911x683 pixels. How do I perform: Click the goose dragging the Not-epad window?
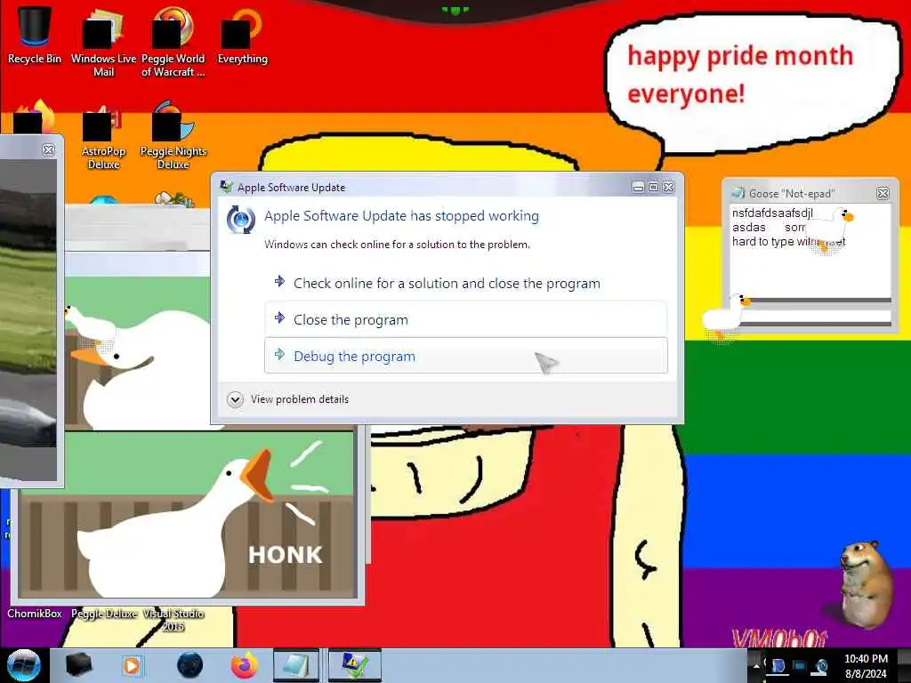(x=726, y=317)
